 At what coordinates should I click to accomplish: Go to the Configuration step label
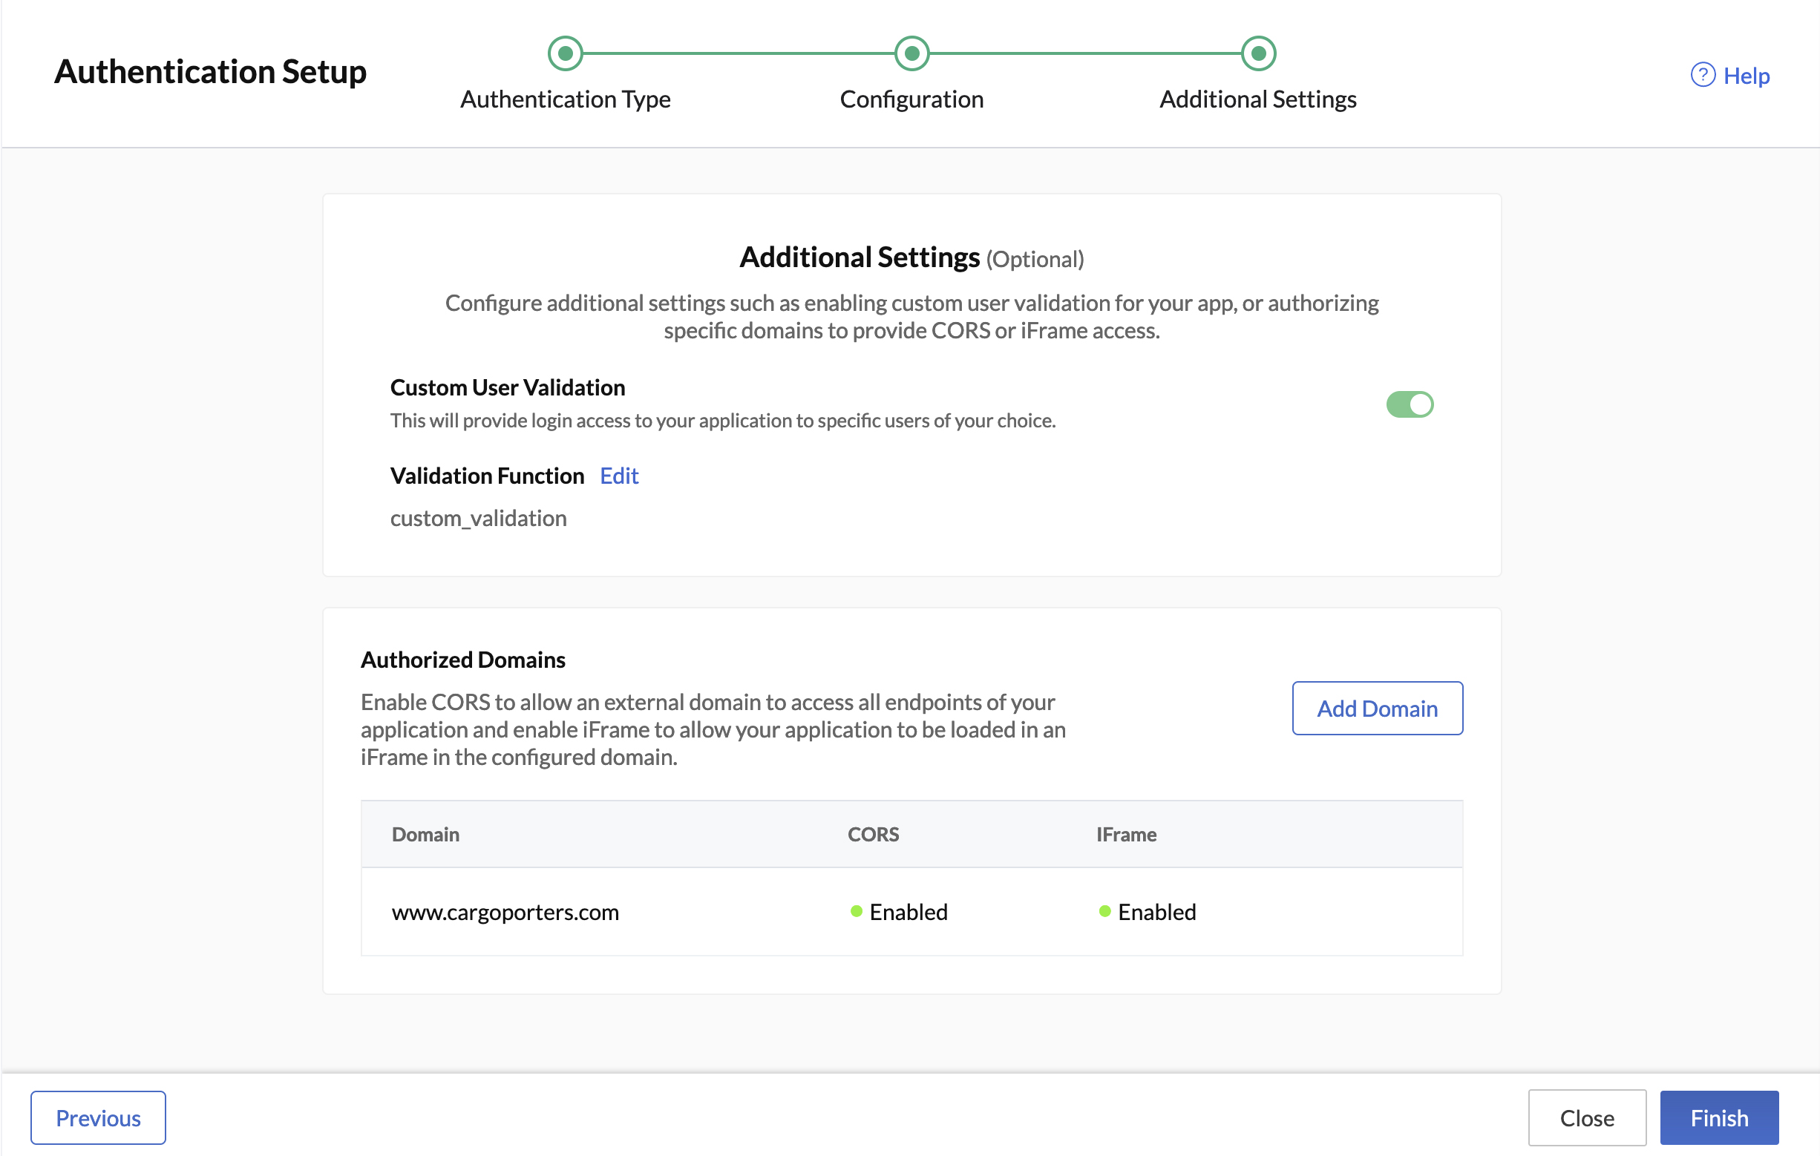click(x=911, y=99)
